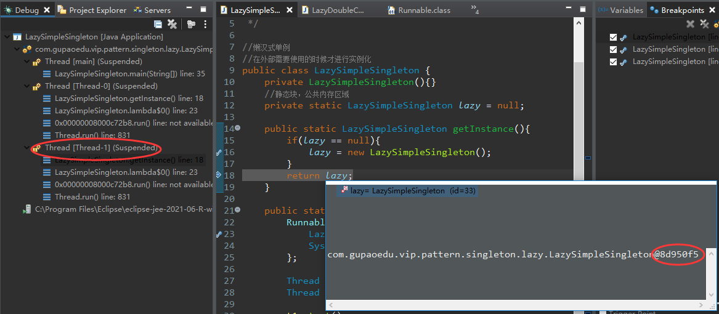Fold getInstance method at line 14

pyautogui.click(x=238, y=129)
